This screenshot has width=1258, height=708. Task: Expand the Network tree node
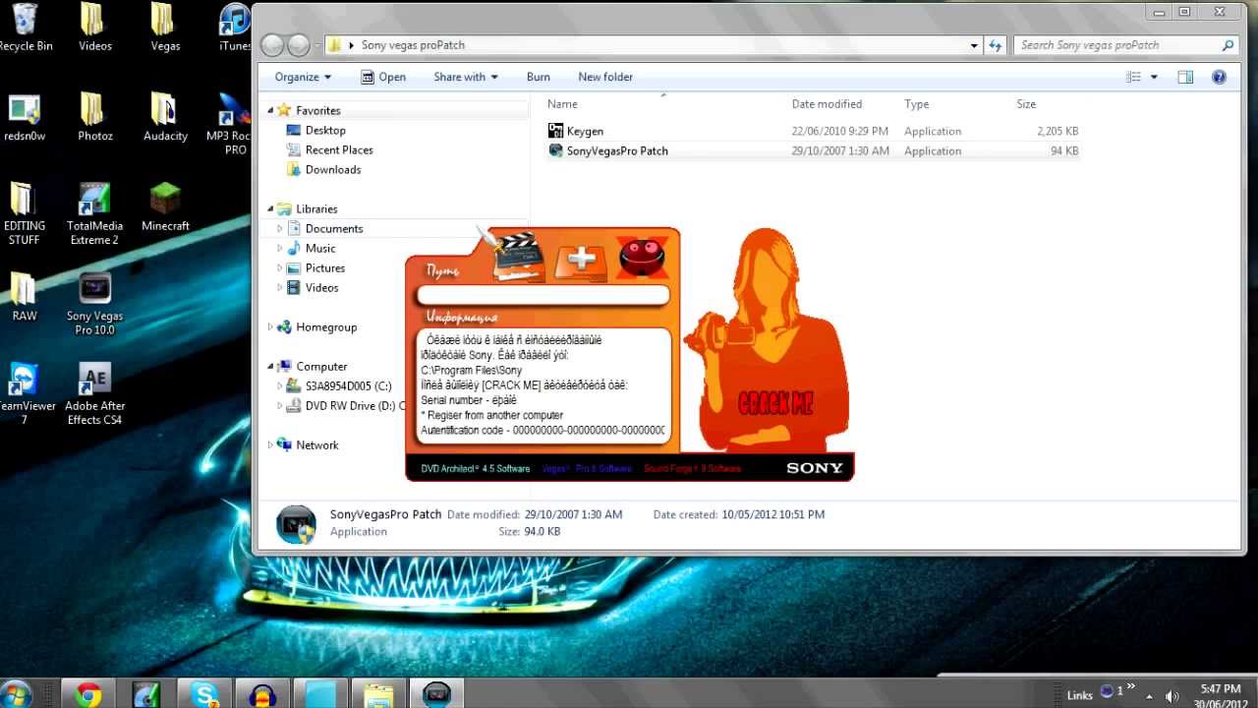(x=270, y=444)
